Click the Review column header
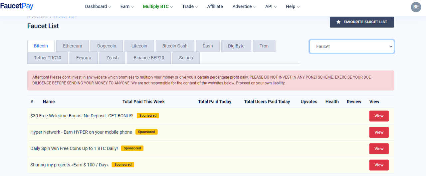 click(354, 102)
